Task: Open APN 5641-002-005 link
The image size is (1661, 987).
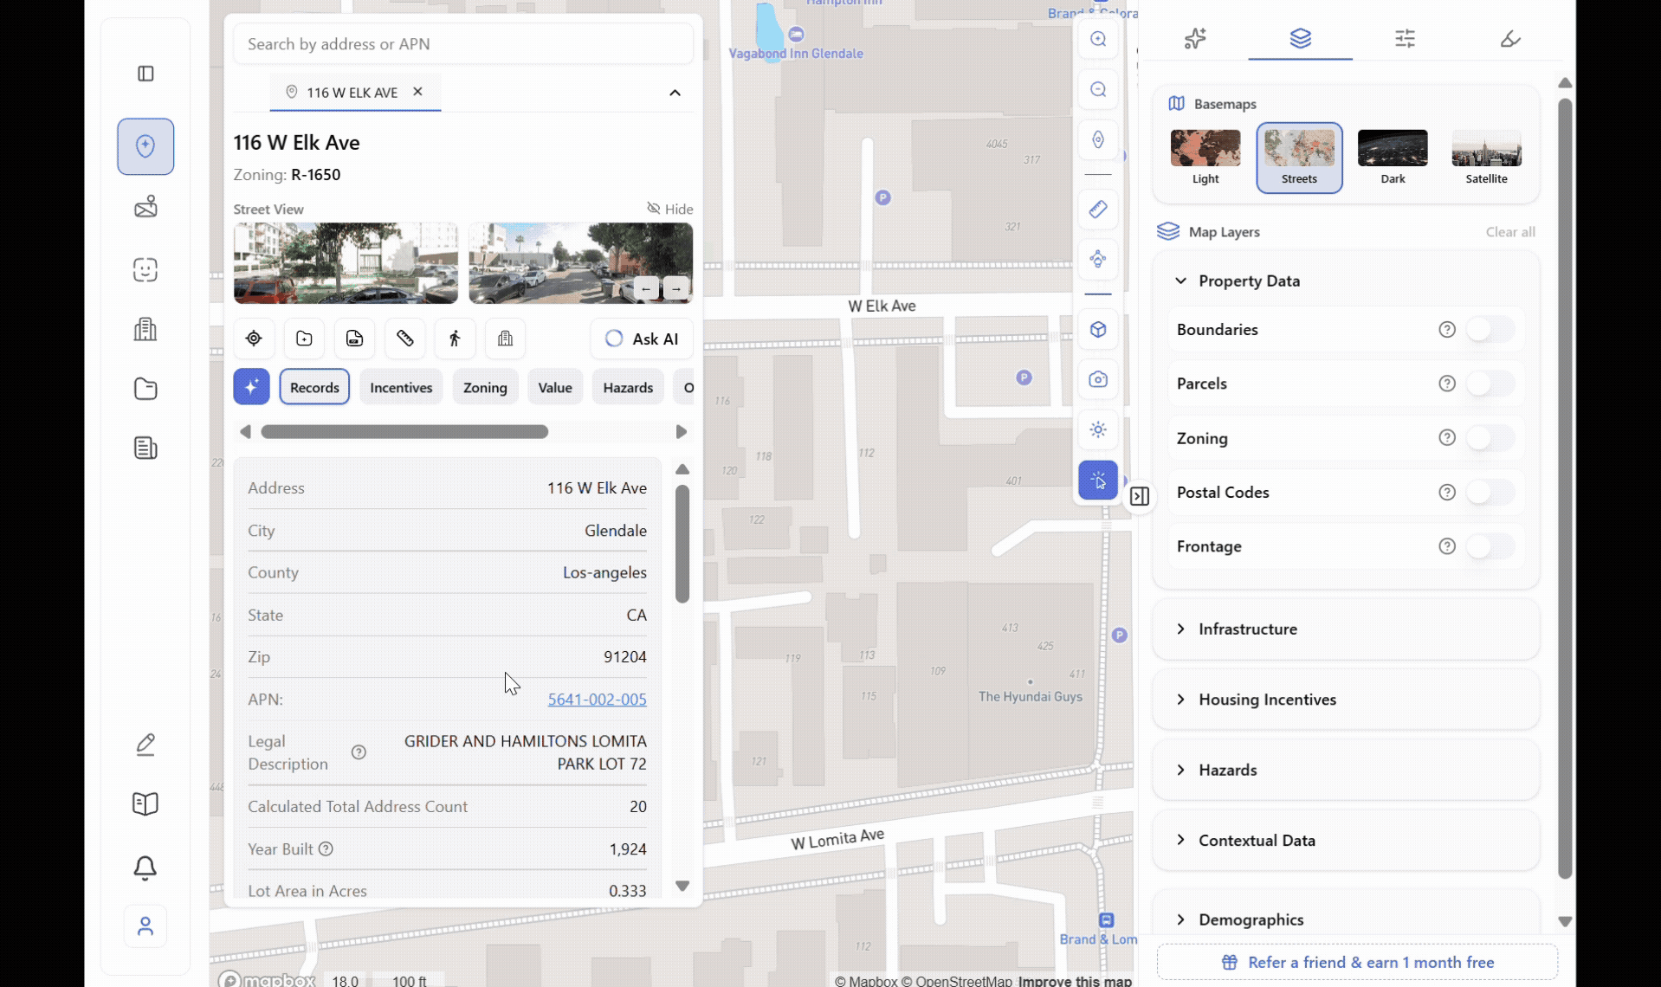Action: 597,700
